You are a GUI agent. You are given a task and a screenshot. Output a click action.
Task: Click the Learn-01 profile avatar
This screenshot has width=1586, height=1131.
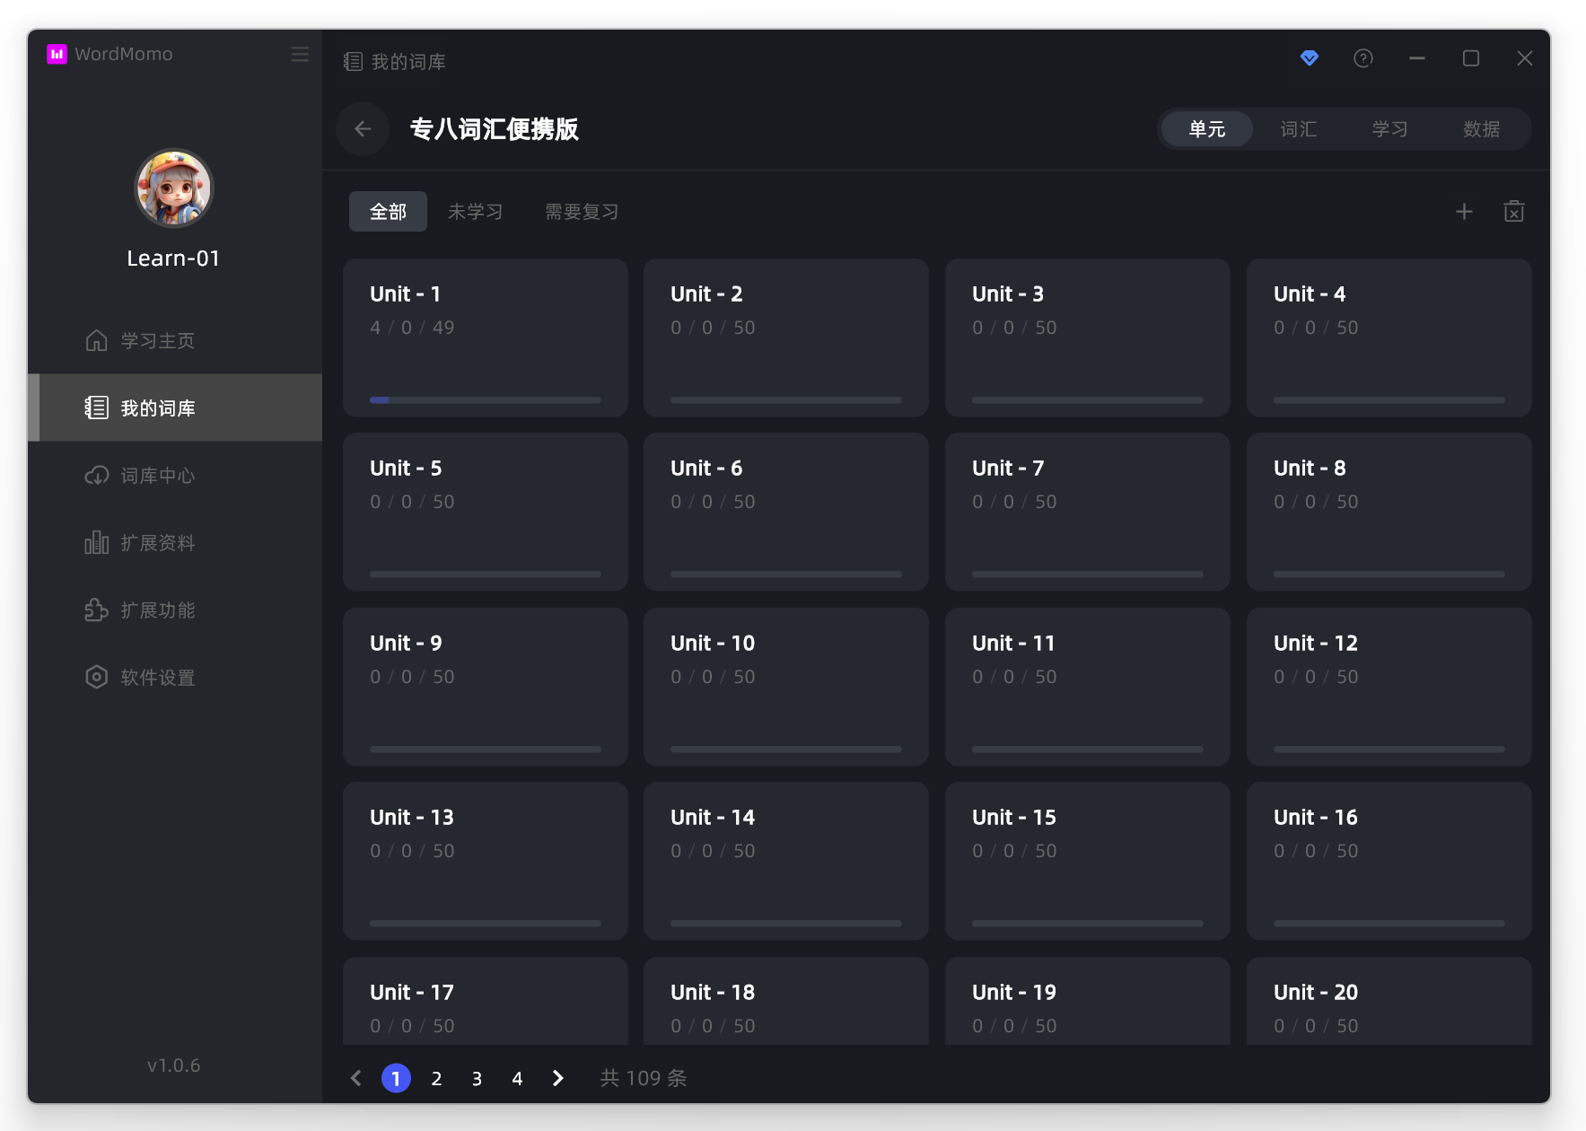173,188
